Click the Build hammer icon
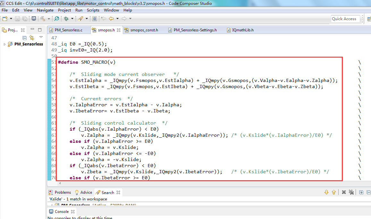371x219 pixels. pos(43,19)
